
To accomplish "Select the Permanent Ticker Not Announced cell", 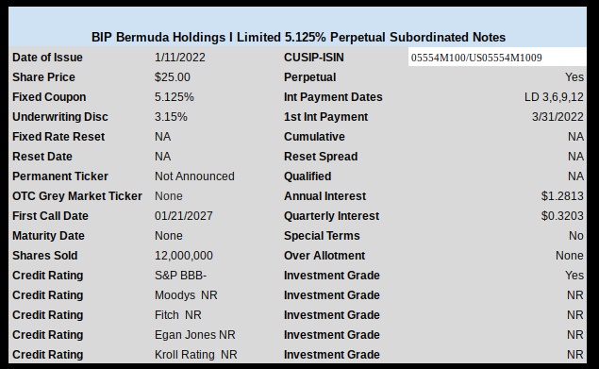I will 194,176.
